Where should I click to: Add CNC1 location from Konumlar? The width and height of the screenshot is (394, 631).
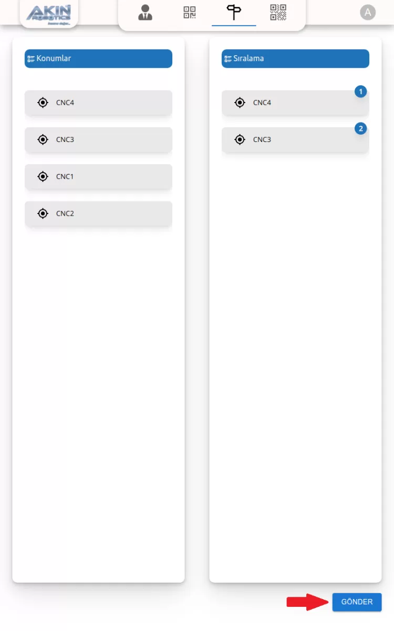tap(98, 177)
